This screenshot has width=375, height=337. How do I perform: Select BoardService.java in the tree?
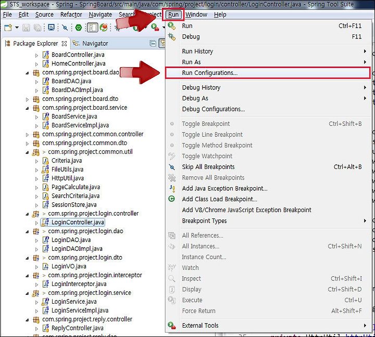[74, 116]
